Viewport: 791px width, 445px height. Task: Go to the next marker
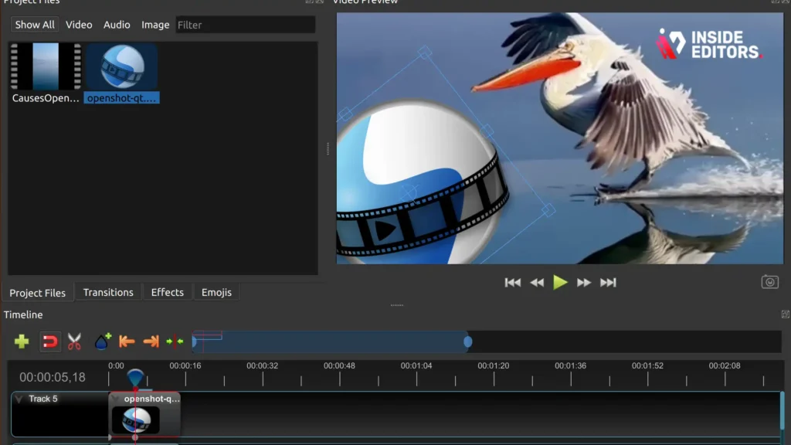pyautogui.click(x=151, y=341)
